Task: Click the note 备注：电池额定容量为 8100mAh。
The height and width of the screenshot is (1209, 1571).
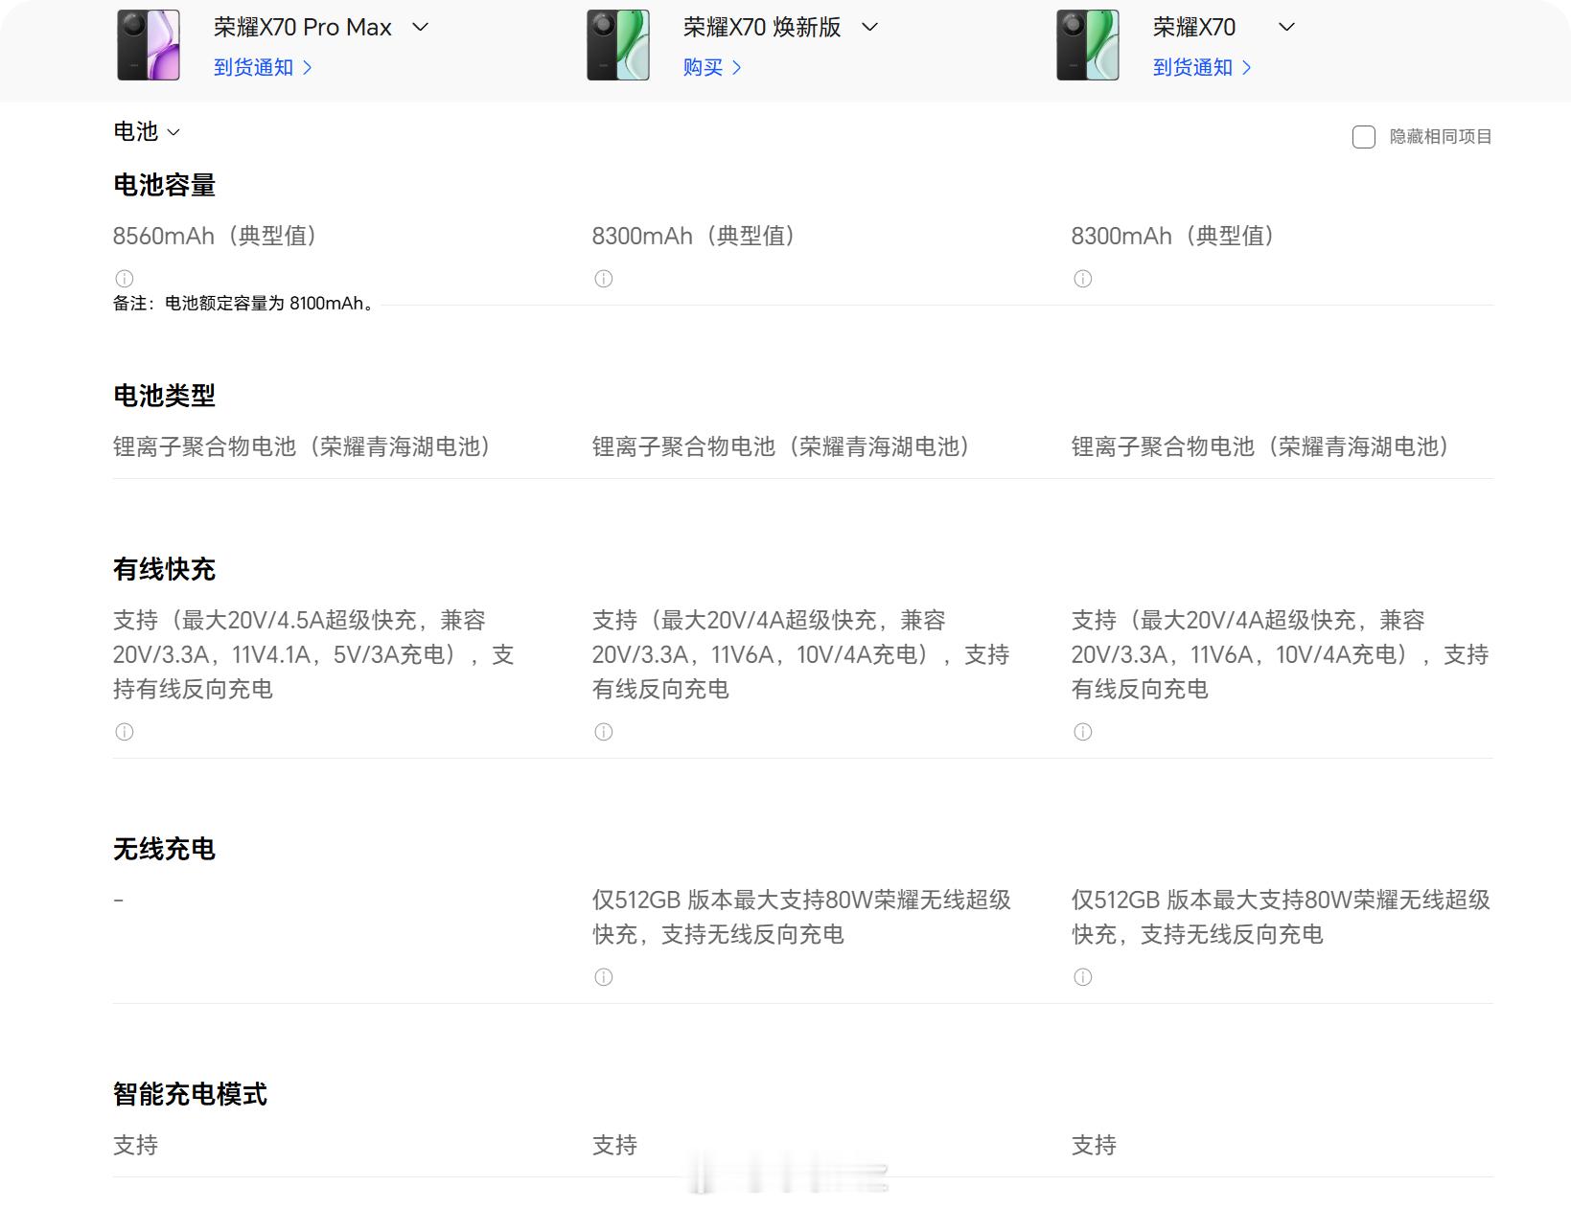Action: (x=245, y=304)
